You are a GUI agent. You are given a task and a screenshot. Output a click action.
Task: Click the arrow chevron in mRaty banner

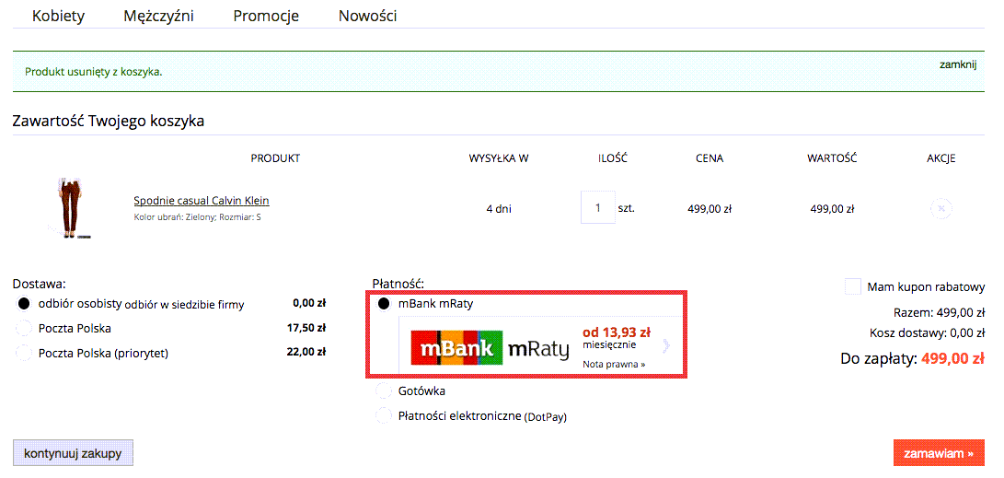click(x=666, y=346)
